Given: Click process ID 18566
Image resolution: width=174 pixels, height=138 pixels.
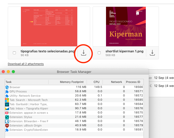Looking at the screenshot, I should point(138,87).
